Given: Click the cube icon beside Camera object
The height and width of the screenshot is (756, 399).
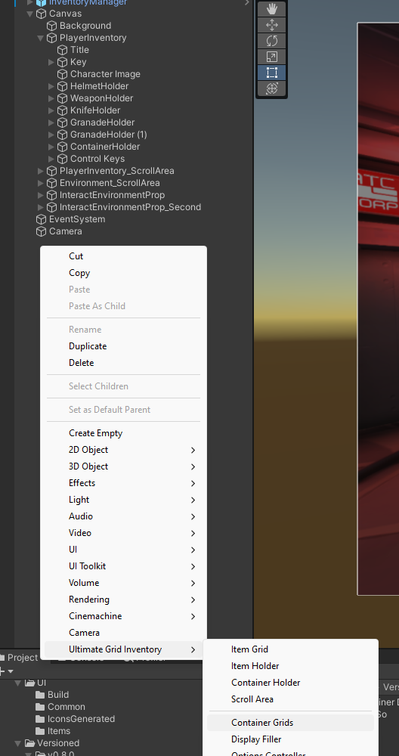Looking at the screenshot, I should tap(42, 231).
